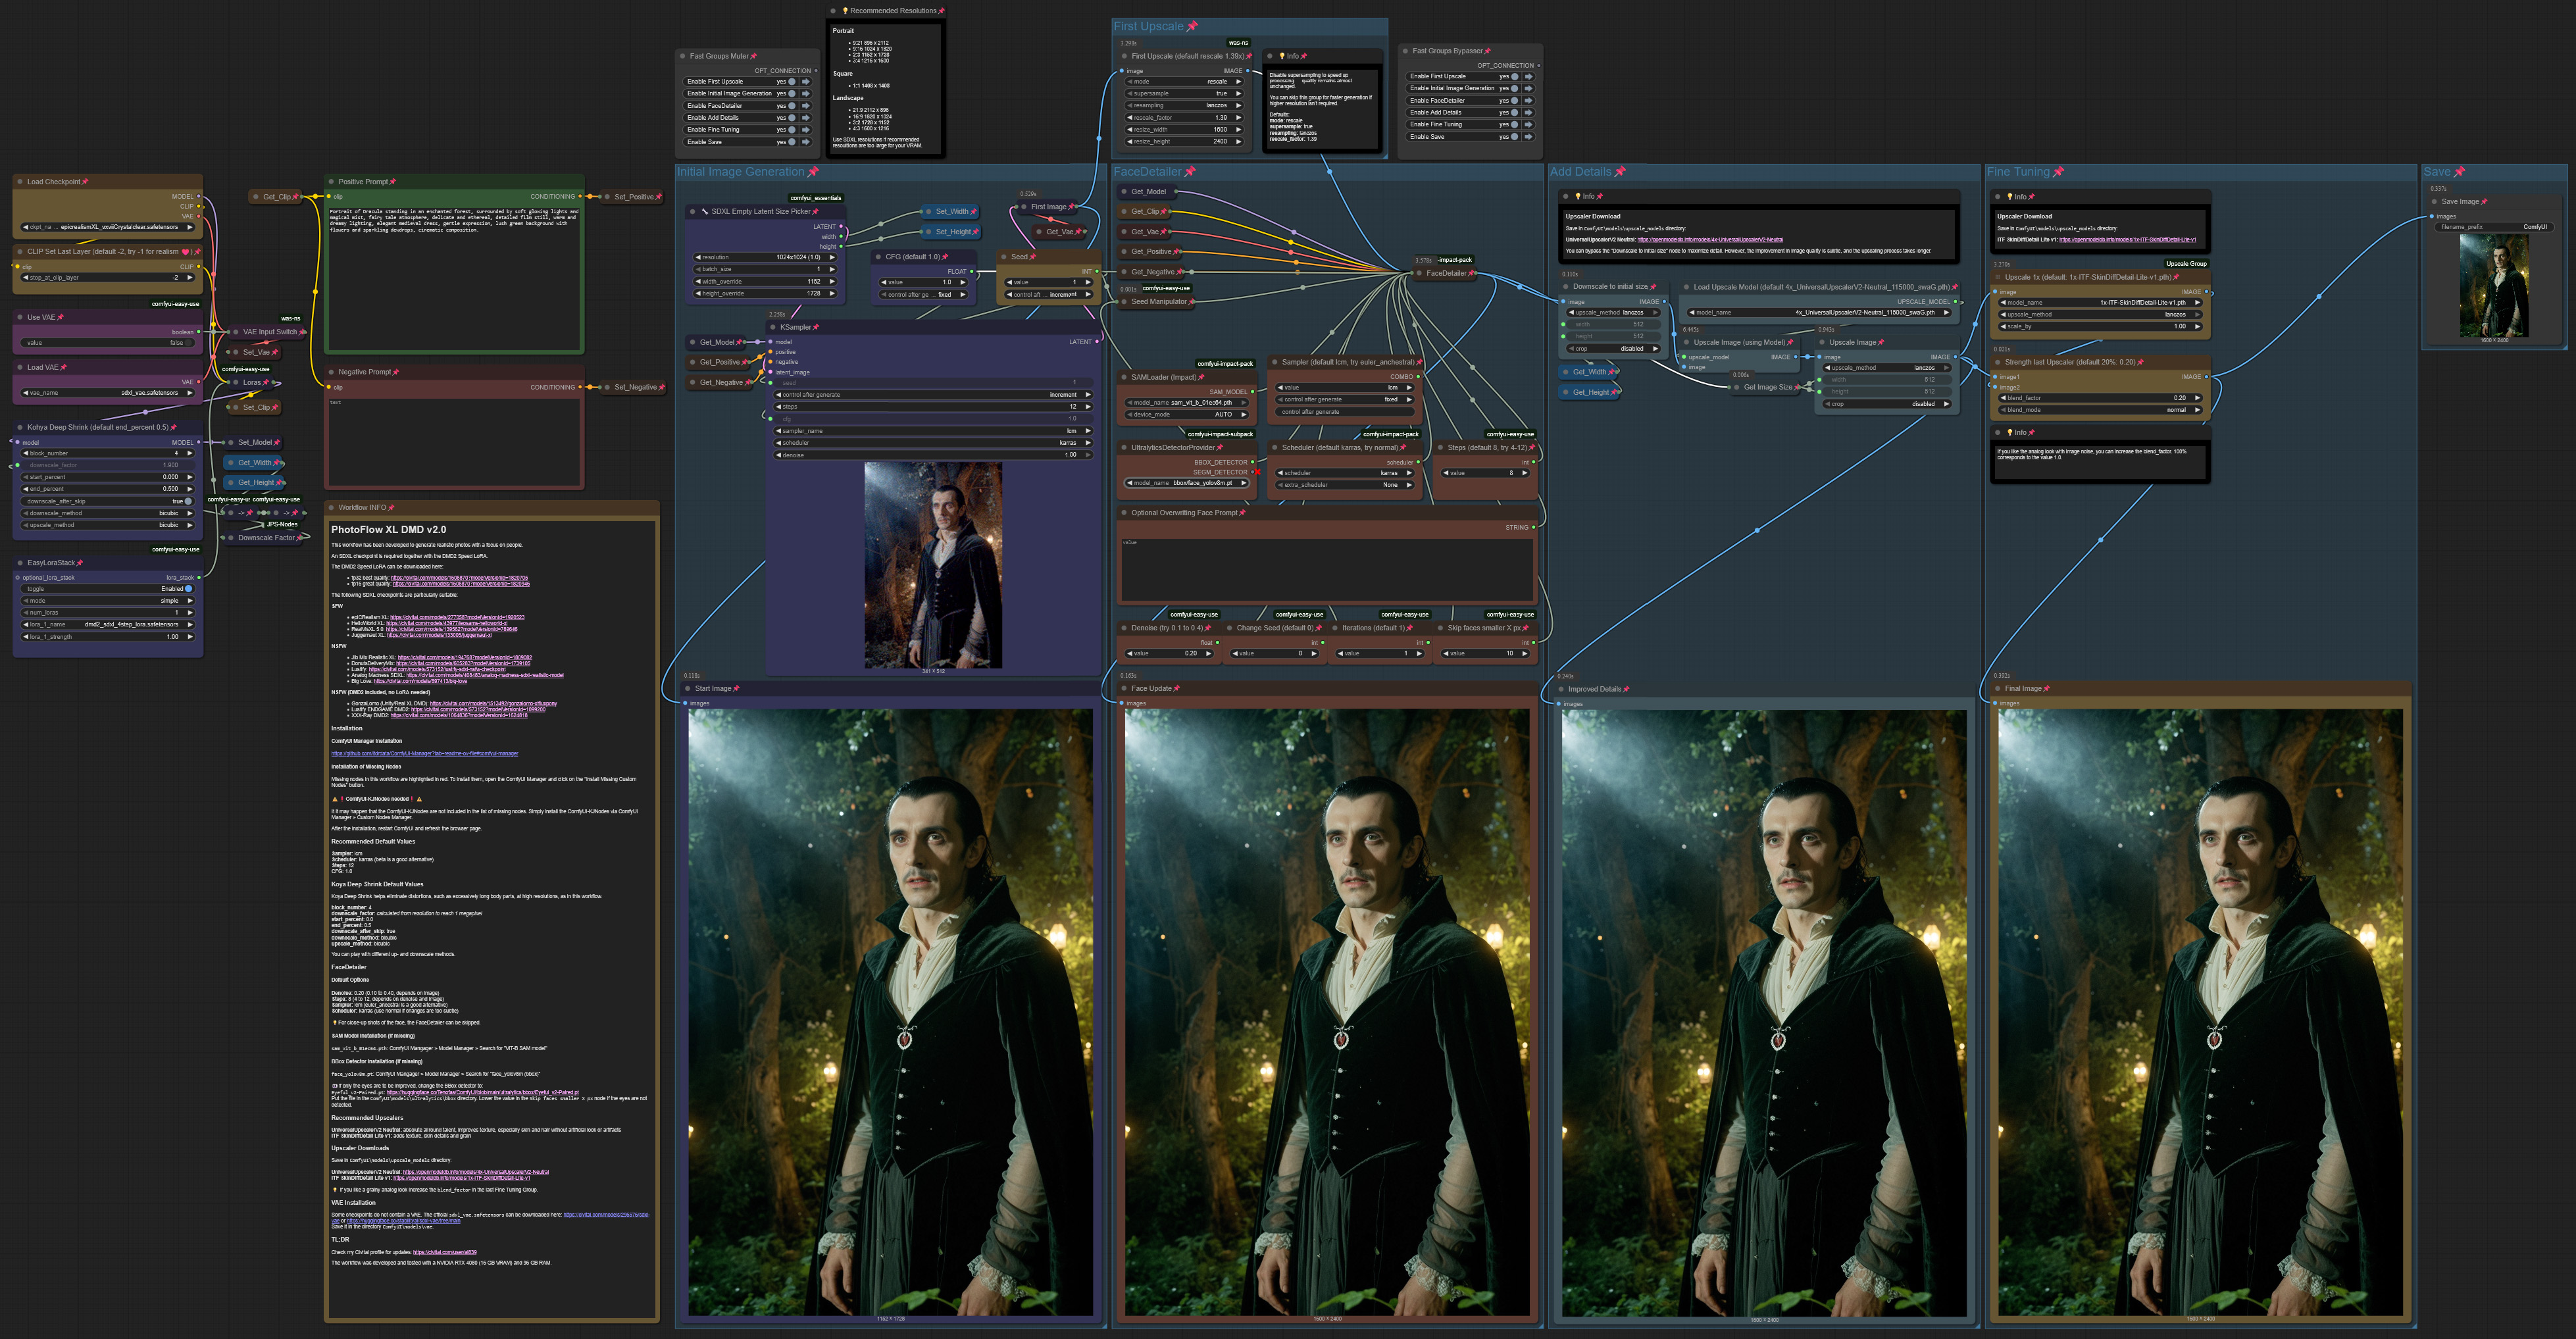Toggle Enable FaceDetailer in Fast Groups Muter
Image resolution: width=2576 pixels, height=1339 pixels.
tap(792, 106)
